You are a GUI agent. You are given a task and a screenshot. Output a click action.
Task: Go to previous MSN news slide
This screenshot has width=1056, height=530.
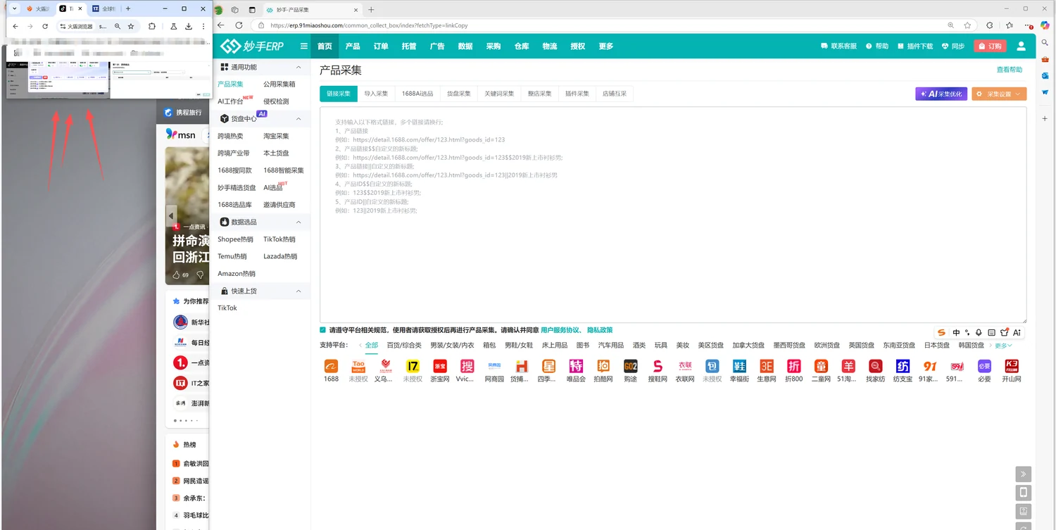[x=170, y=215]
